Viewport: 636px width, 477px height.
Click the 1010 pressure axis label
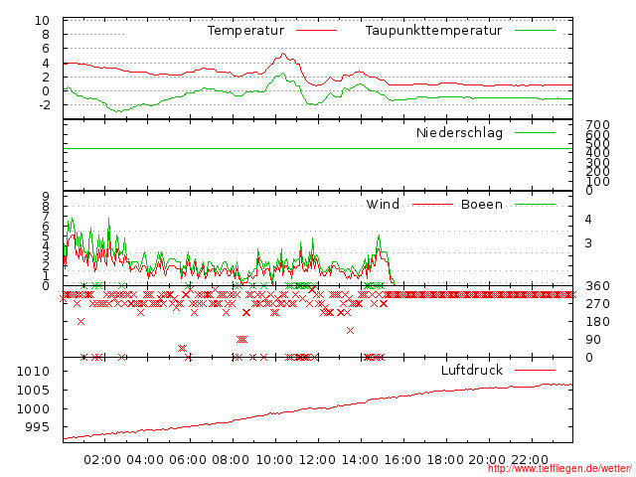coord(33,371)
